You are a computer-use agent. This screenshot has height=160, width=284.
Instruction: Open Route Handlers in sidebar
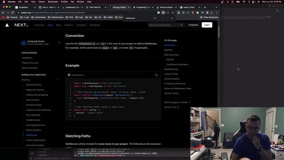34,130
